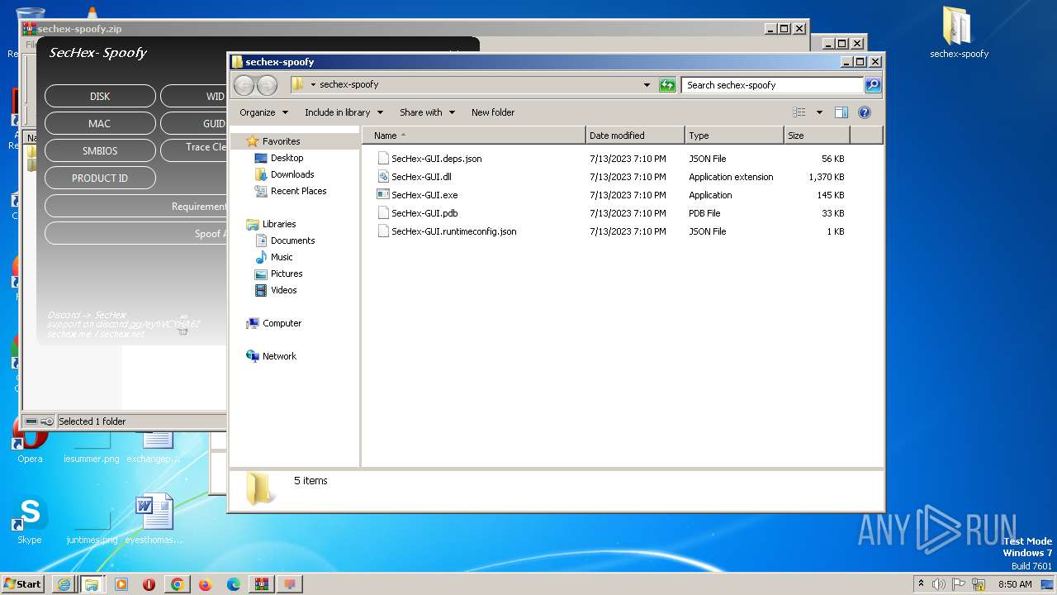Switch to WinRAR via taskbar icon
Image resolution: width=1057 pixels, height=595 pixels.
pyautogui.click(x=262, y=584)
